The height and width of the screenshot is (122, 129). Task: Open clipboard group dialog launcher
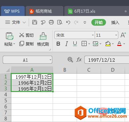50,50
